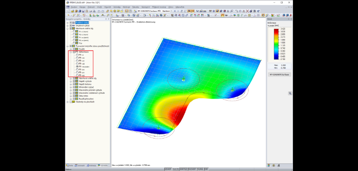The image size is (358, 171).
Task: Expand the Šířka trhlin node
Action: [x=71, y=96]
